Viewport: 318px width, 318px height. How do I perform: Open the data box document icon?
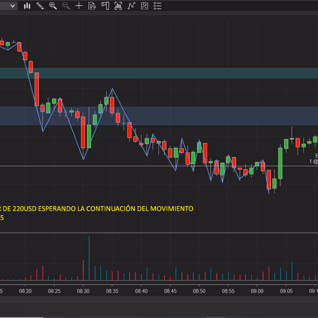(92, 6)
